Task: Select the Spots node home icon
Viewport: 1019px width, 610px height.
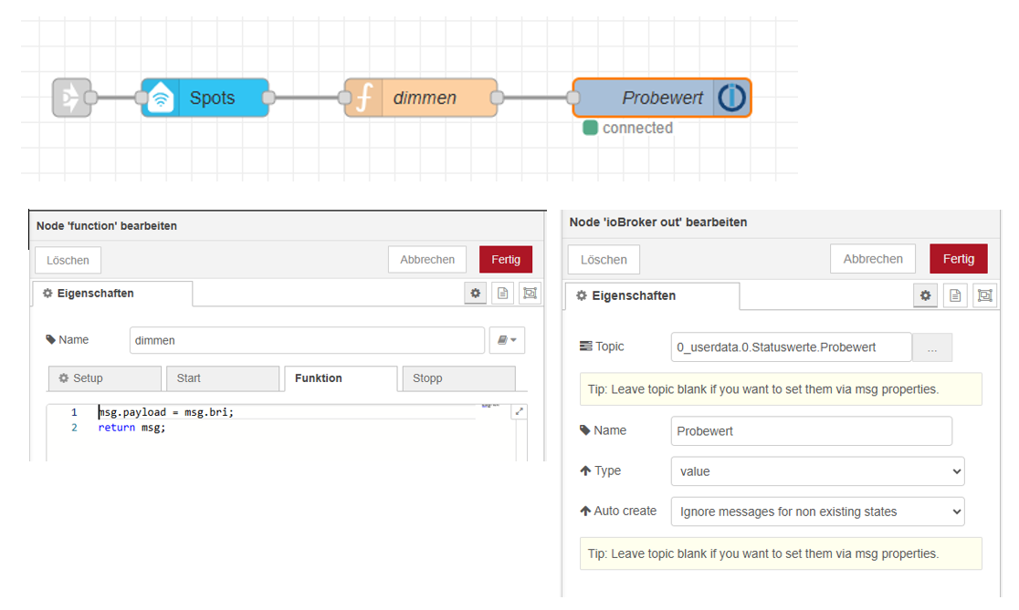Action: 160,98
